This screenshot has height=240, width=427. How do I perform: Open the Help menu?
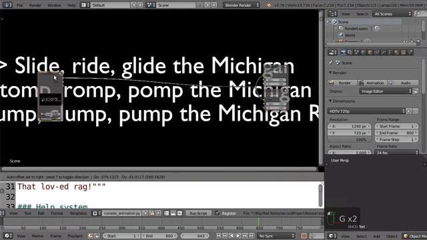71,5
